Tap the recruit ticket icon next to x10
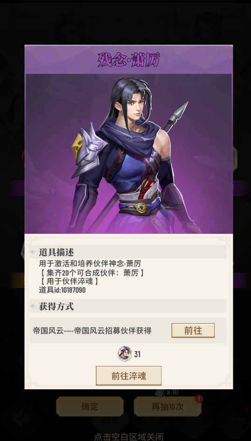251x441 pixels. [160, 392]
